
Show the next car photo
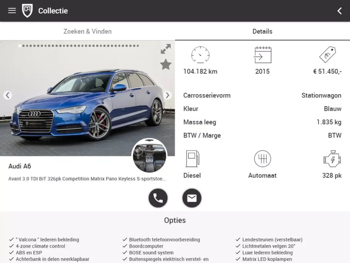[x=167, y=95]
